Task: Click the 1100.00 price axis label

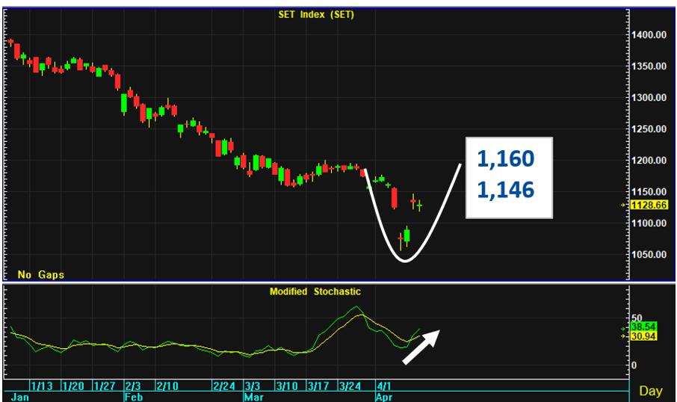Action: click(x=649, y=223)
